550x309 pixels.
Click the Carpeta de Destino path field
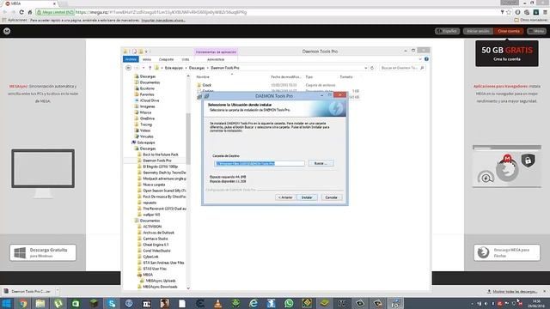point(260,164)
